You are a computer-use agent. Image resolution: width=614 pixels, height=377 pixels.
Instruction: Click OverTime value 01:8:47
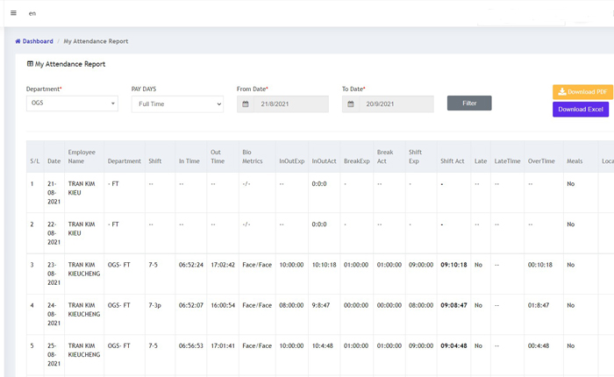pyautogui.click(x=539, y=305)
